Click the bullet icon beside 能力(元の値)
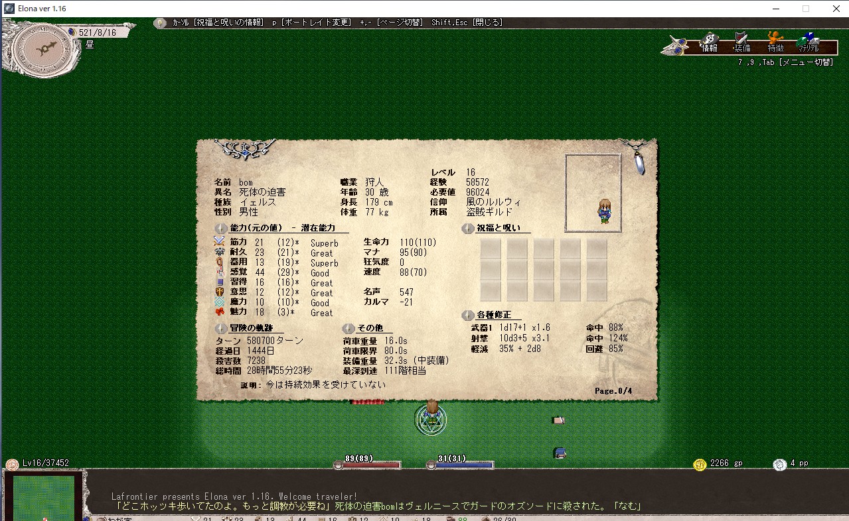849x521 pixels. pyautogui.click(x=220, y=228)
